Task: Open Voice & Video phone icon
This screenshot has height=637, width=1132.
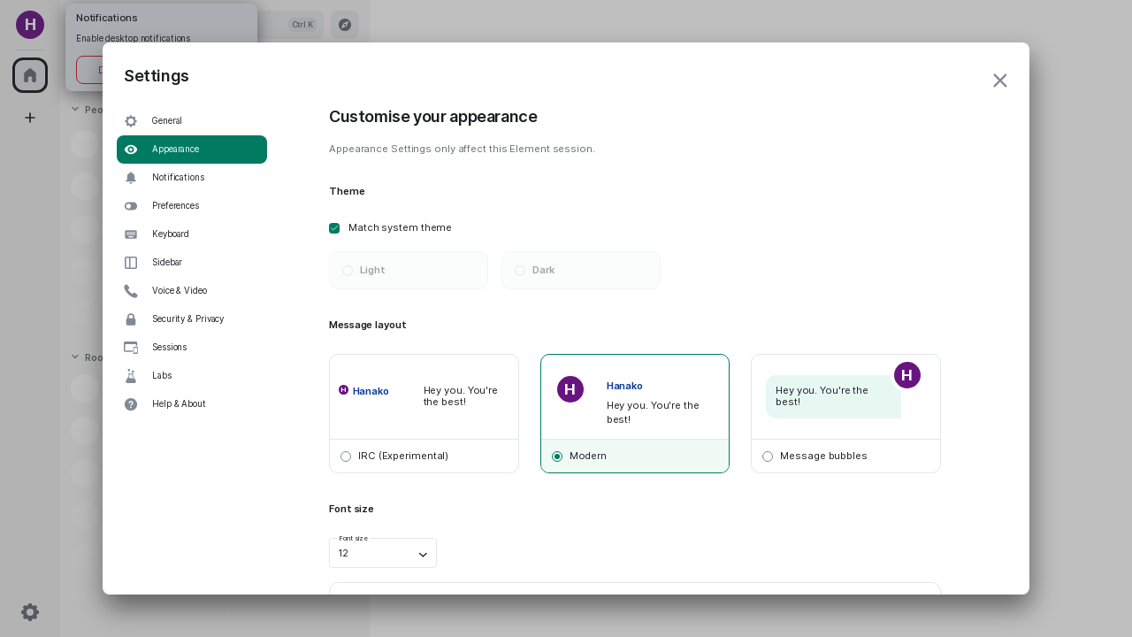Action: (131, 291)
